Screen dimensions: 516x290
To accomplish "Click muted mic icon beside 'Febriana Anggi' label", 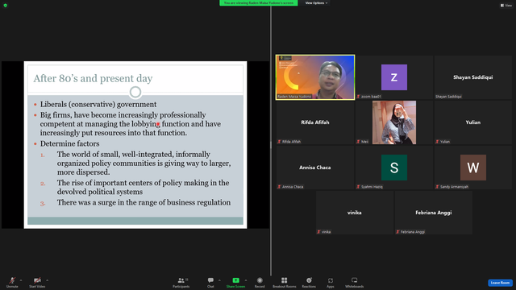I will (x=397, y=232).
